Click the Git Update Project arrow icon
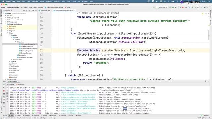The height and width of the screenshot is (119, 212). (189, 7)
